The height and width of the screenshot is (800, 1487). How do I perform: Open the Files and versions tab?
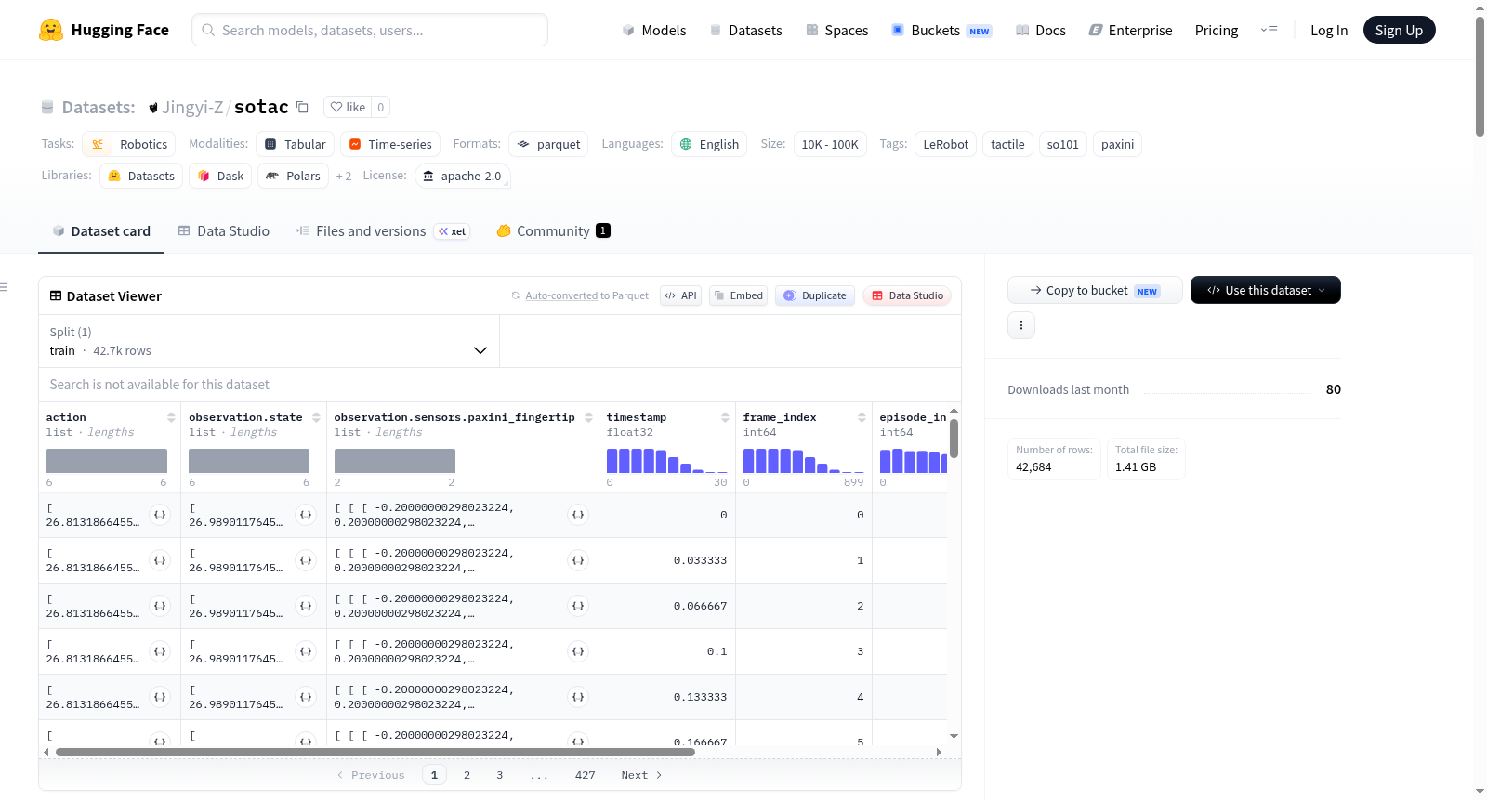click(383, 231)
